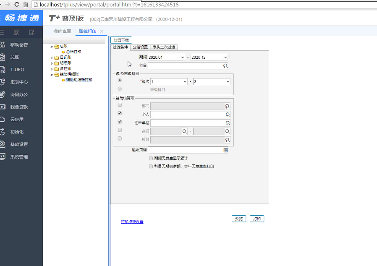Switch to the 表头二次过滤 tab
Image resolution: width=377 pixels, height=266 pixels.
tap(164, 47)
